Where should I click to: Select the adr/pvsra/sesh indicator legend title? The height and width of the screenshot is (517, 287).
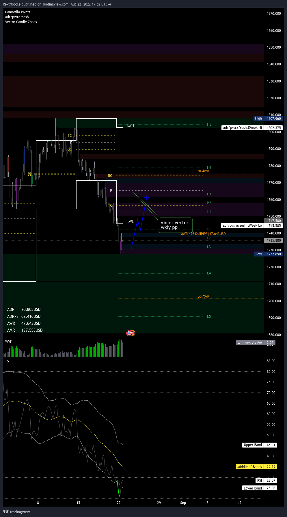pos(17,17)
